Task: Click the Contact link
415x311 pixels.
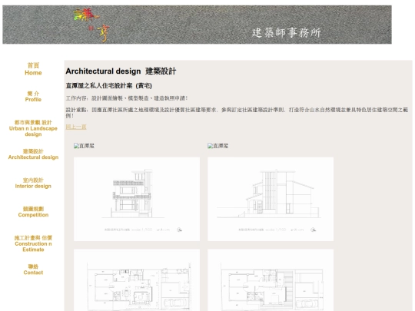Action: [33, 270]
